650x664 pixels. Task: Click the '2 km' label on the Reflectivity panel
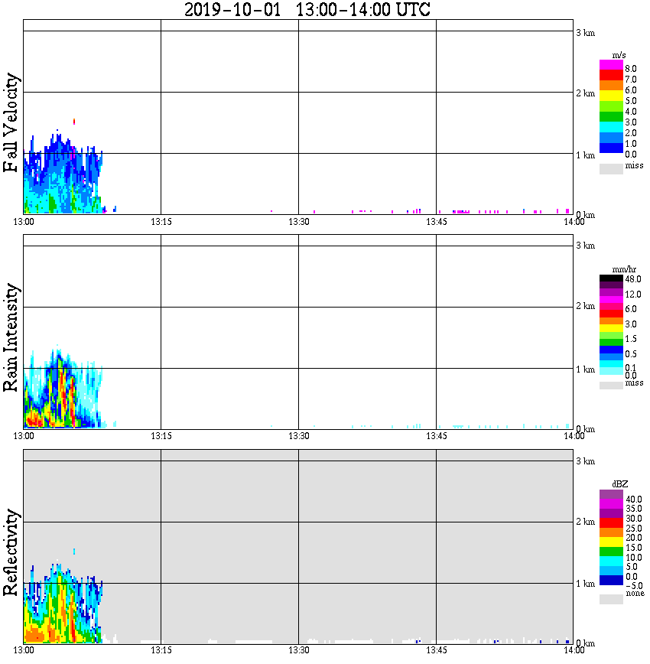(585, 521)
